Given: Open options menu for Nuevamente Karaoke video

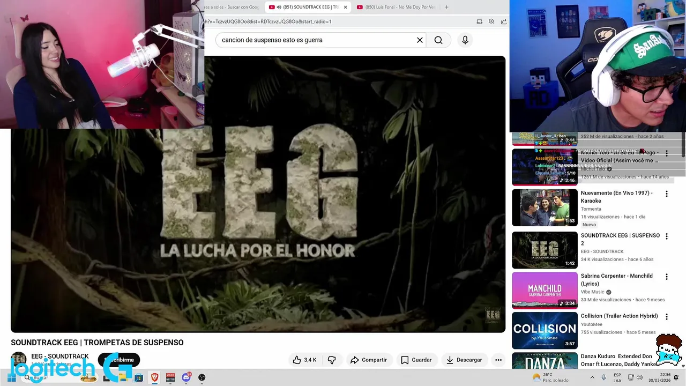Looking at the screenshot, I should (x=667, y=194).
